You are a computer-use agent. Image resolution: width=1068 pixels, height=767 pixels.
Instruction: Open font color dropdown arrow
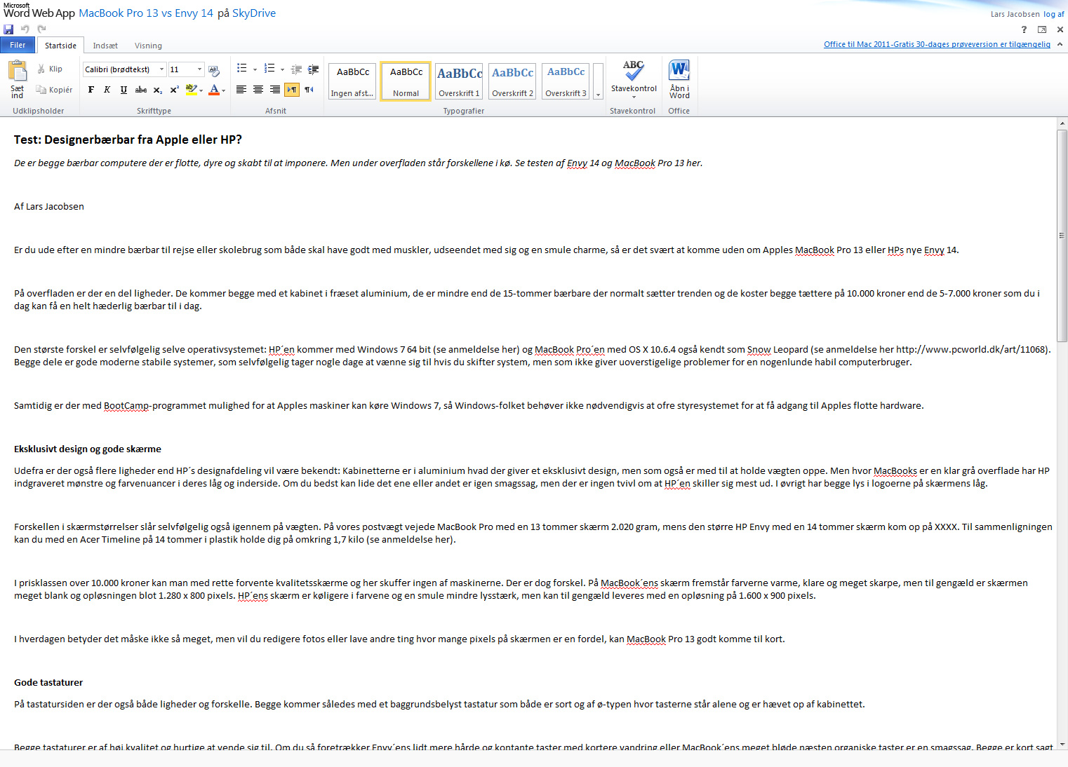point(224,90)
